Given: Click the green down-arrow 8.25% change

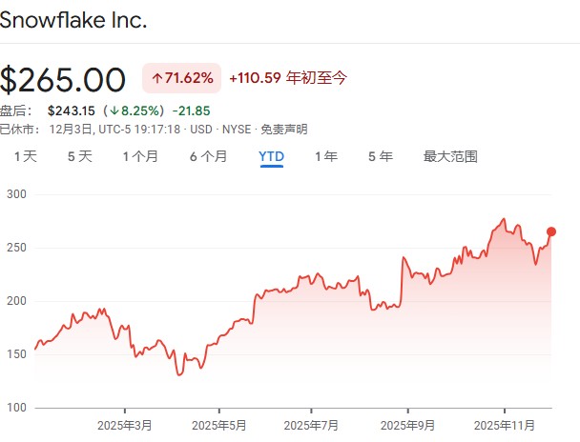Looking at the screenshot, I should [x=136, y=110].
